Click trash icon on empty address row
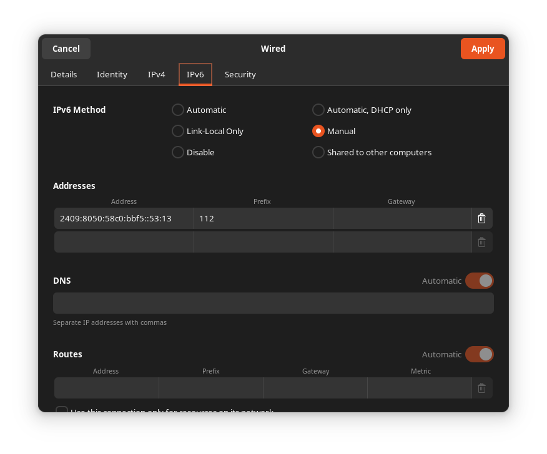The width and height of the screenshot is (547, 454). click(x=481, y=242)
